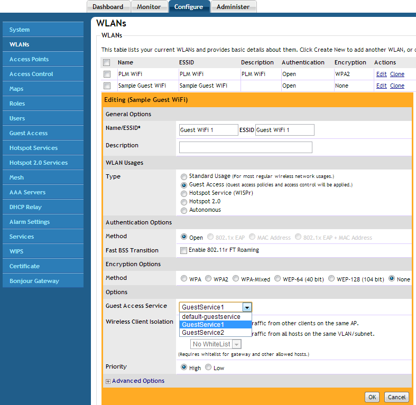The height and width of the screenshot is (405, 416).
Task: Toggle the Guest Access Service dropdown arrow
Action: coord(247,307)
